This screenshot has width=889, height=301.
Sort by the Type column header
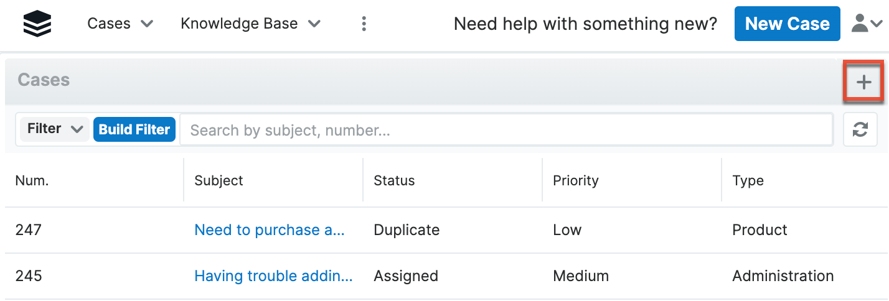(748, 181)
